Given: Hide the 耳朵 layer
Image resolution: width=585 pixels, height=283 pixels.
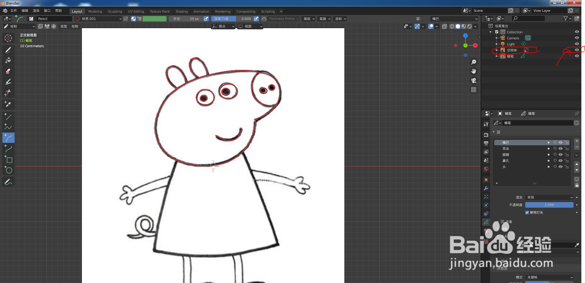Looking at the screenshot, I should [561, 149].
